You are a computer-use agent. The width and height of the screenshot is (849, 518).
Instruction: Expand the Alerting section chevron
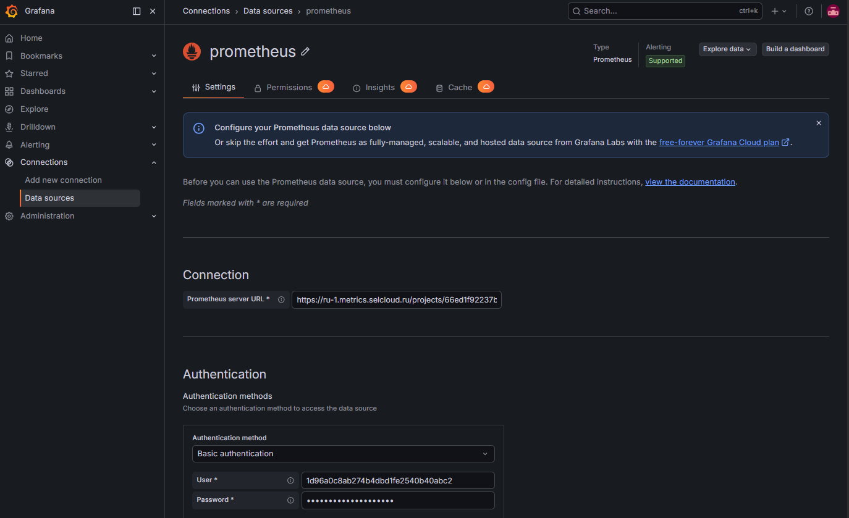point(154,145)
